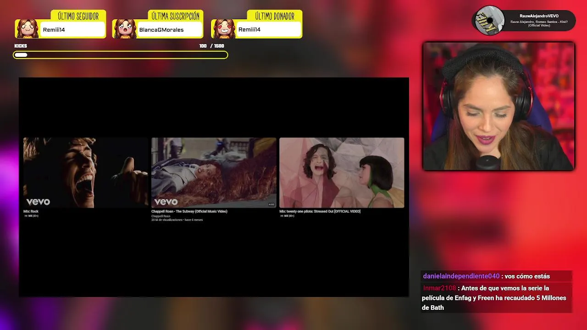Click the streamer webcam feed
Screen dimensions: 587x330
coord(498,106)
